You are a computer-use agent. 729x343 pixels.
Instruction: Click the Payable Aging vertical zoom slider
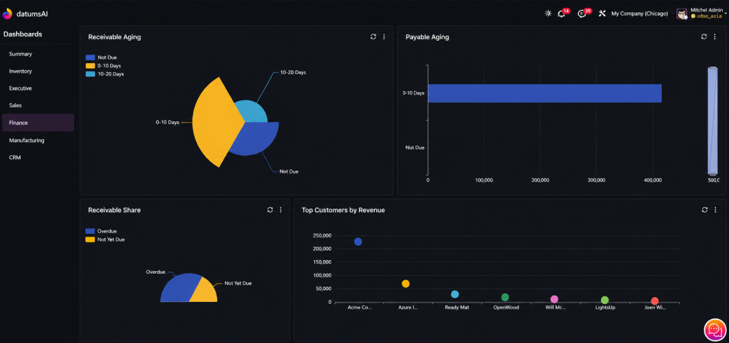(712, 121)
